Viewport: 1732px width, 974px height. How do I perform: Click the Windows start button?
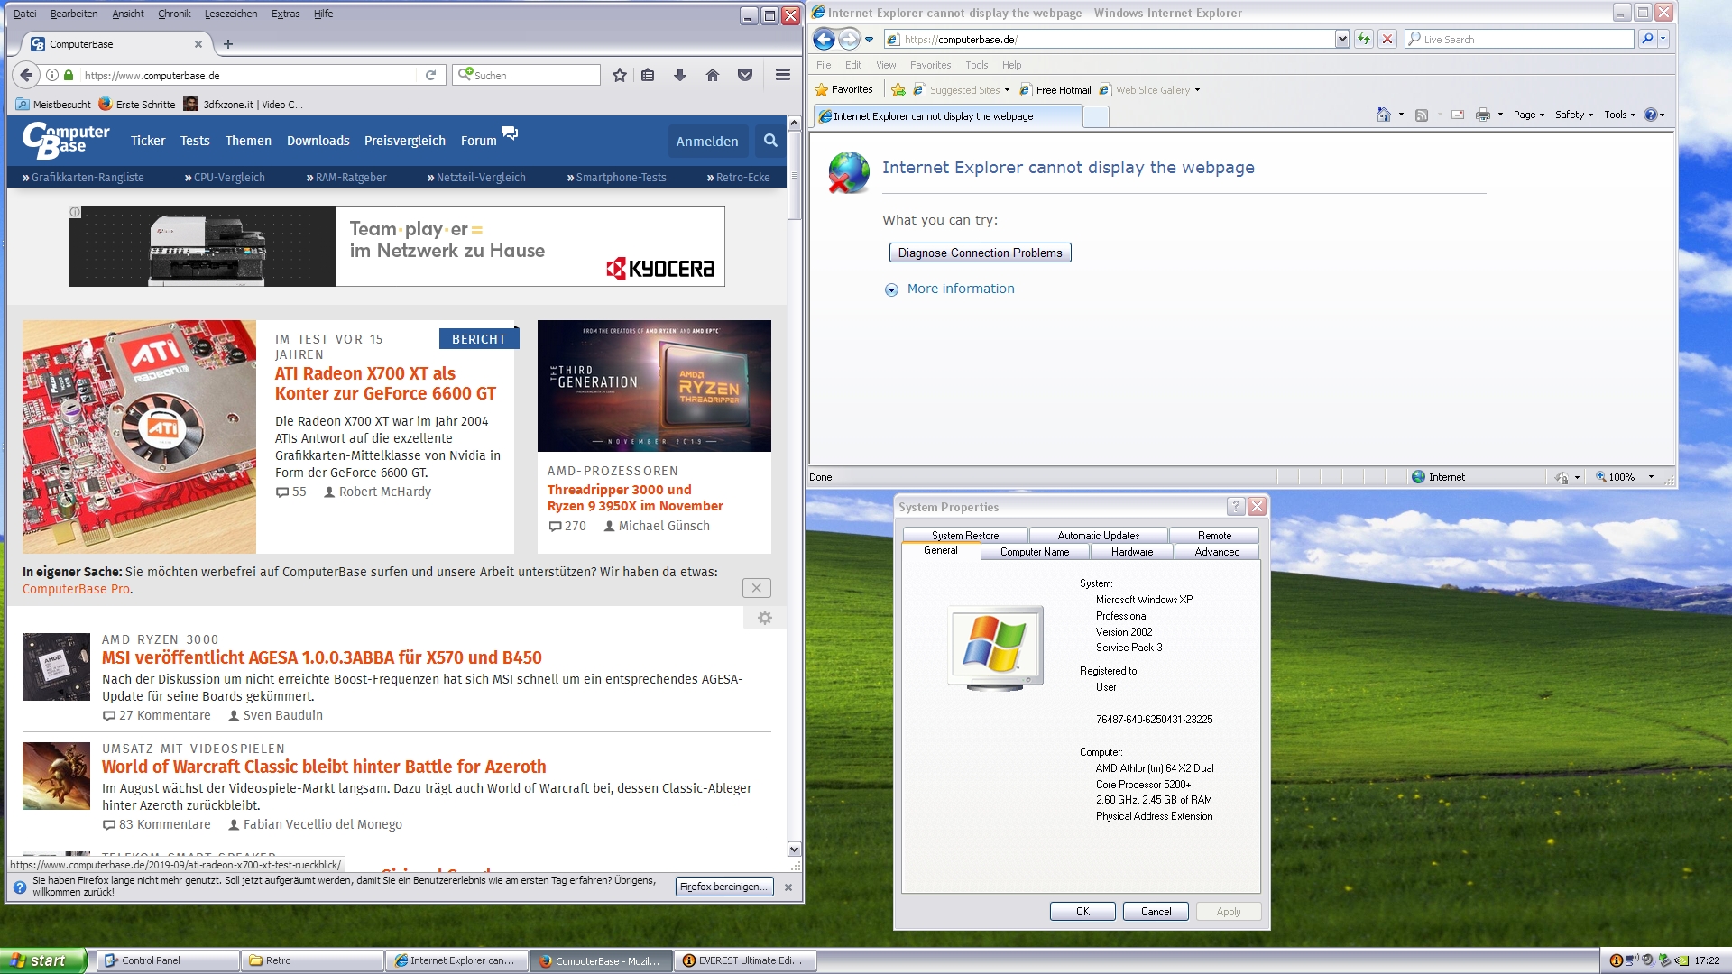pyautogui.click(x=42, y=960)
